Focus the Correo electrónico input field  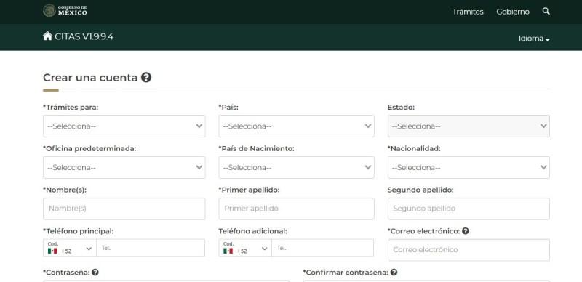pyautogui.click(x=469, y=250)
